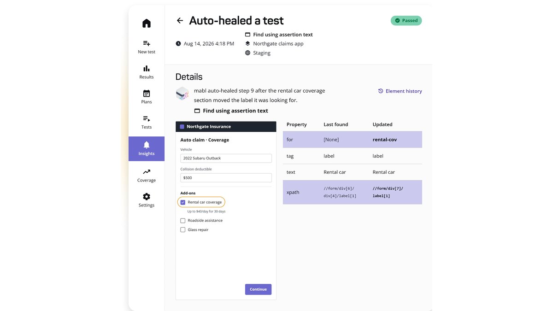Check the Roadside assistance checkbox
This screenshot has height=311, width=553.
coord(183,221)
